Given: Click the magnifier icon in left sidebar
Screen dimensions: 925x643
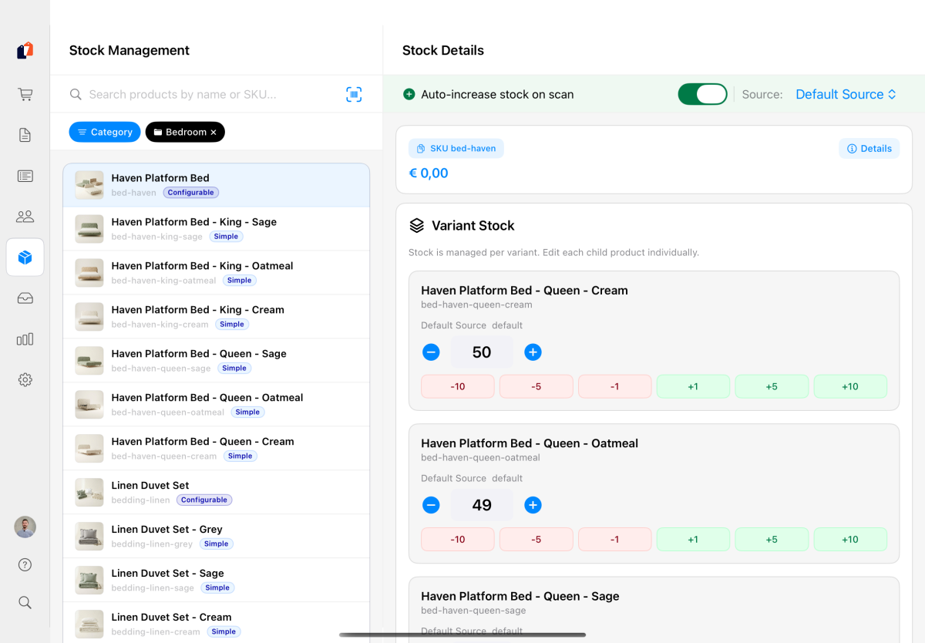Looking at the screenshot, I should click(25, 603).
